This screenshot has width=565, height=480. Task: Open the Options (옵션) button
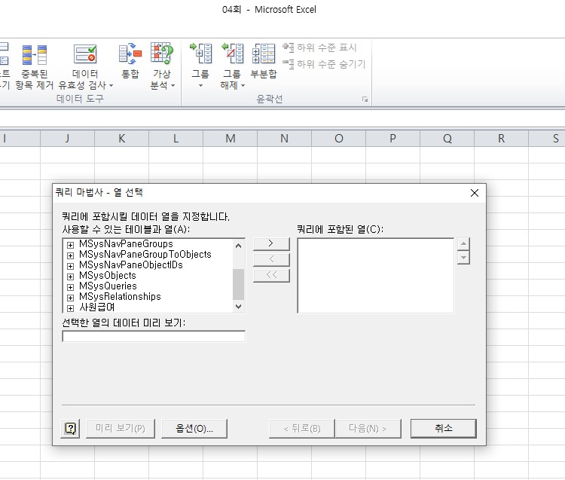pyautogui.click(x=194, y=428)
